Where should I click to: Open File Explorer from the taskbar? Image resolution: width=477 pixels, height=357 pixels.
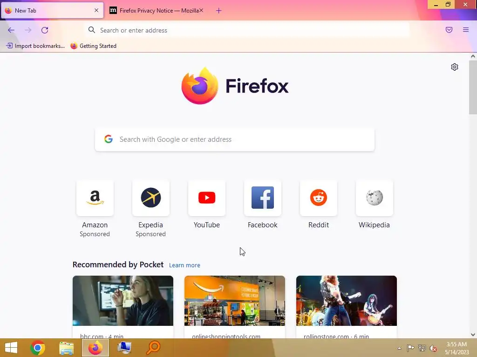point(66,348)
